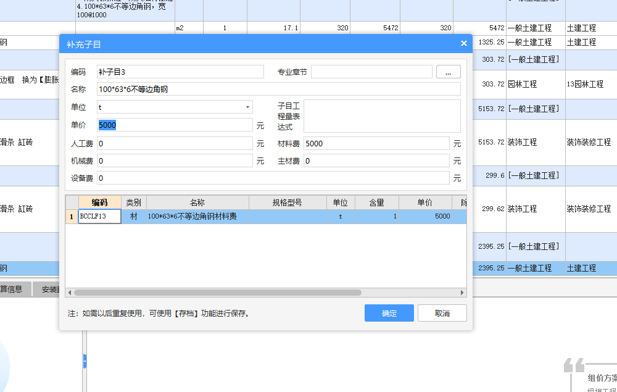Click the 类别 column header
The image size is (617, 392).
click(x=133, y=202)
